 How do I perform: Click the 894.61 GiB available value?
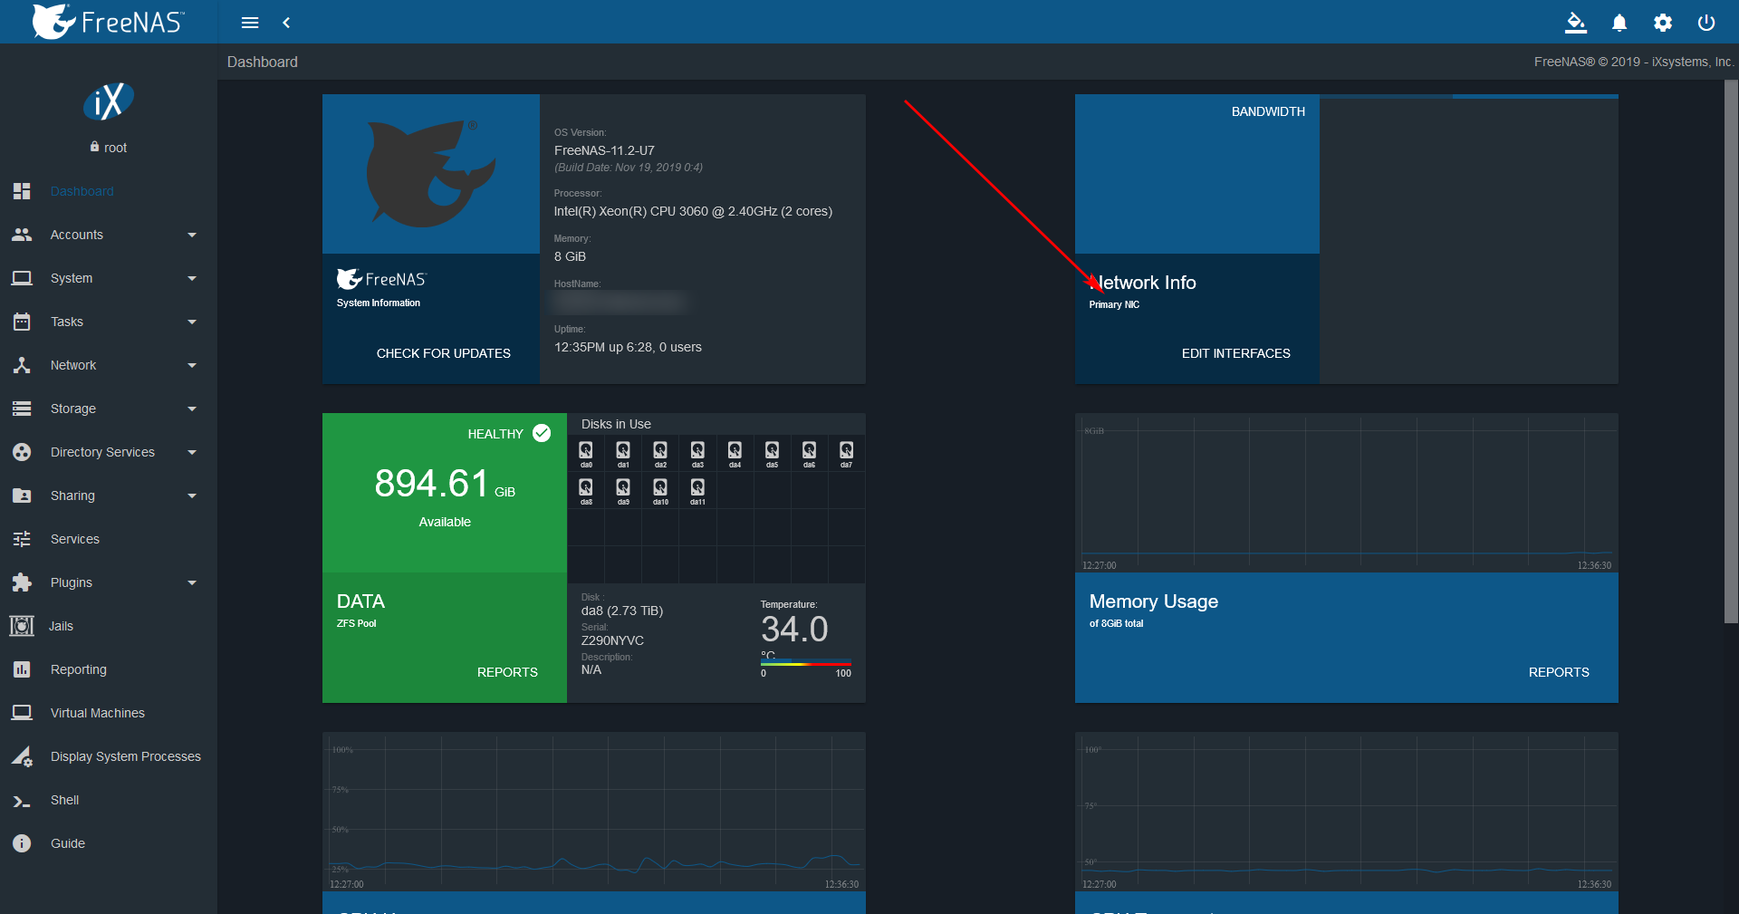(445, 484)
